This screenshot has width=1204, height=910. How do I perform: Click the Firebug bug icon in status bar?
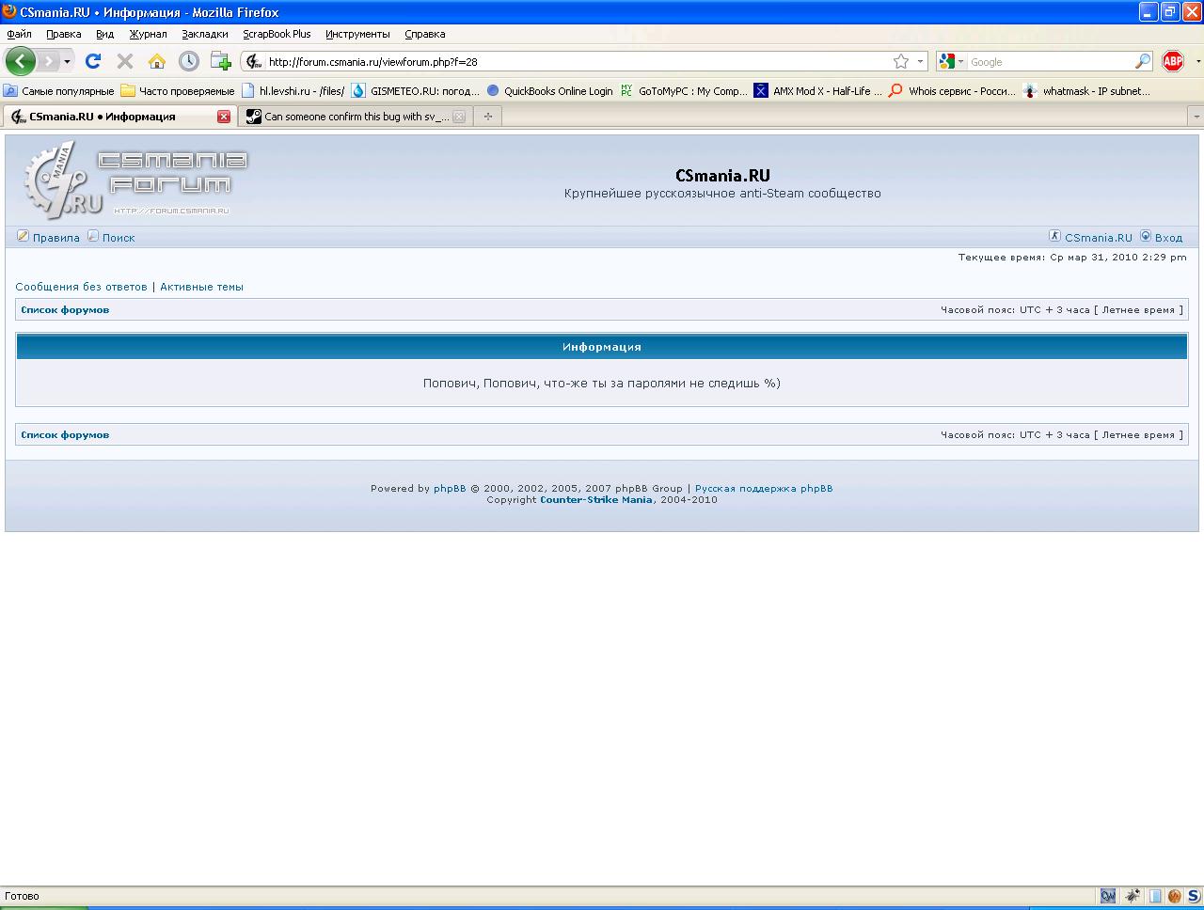1133,896
